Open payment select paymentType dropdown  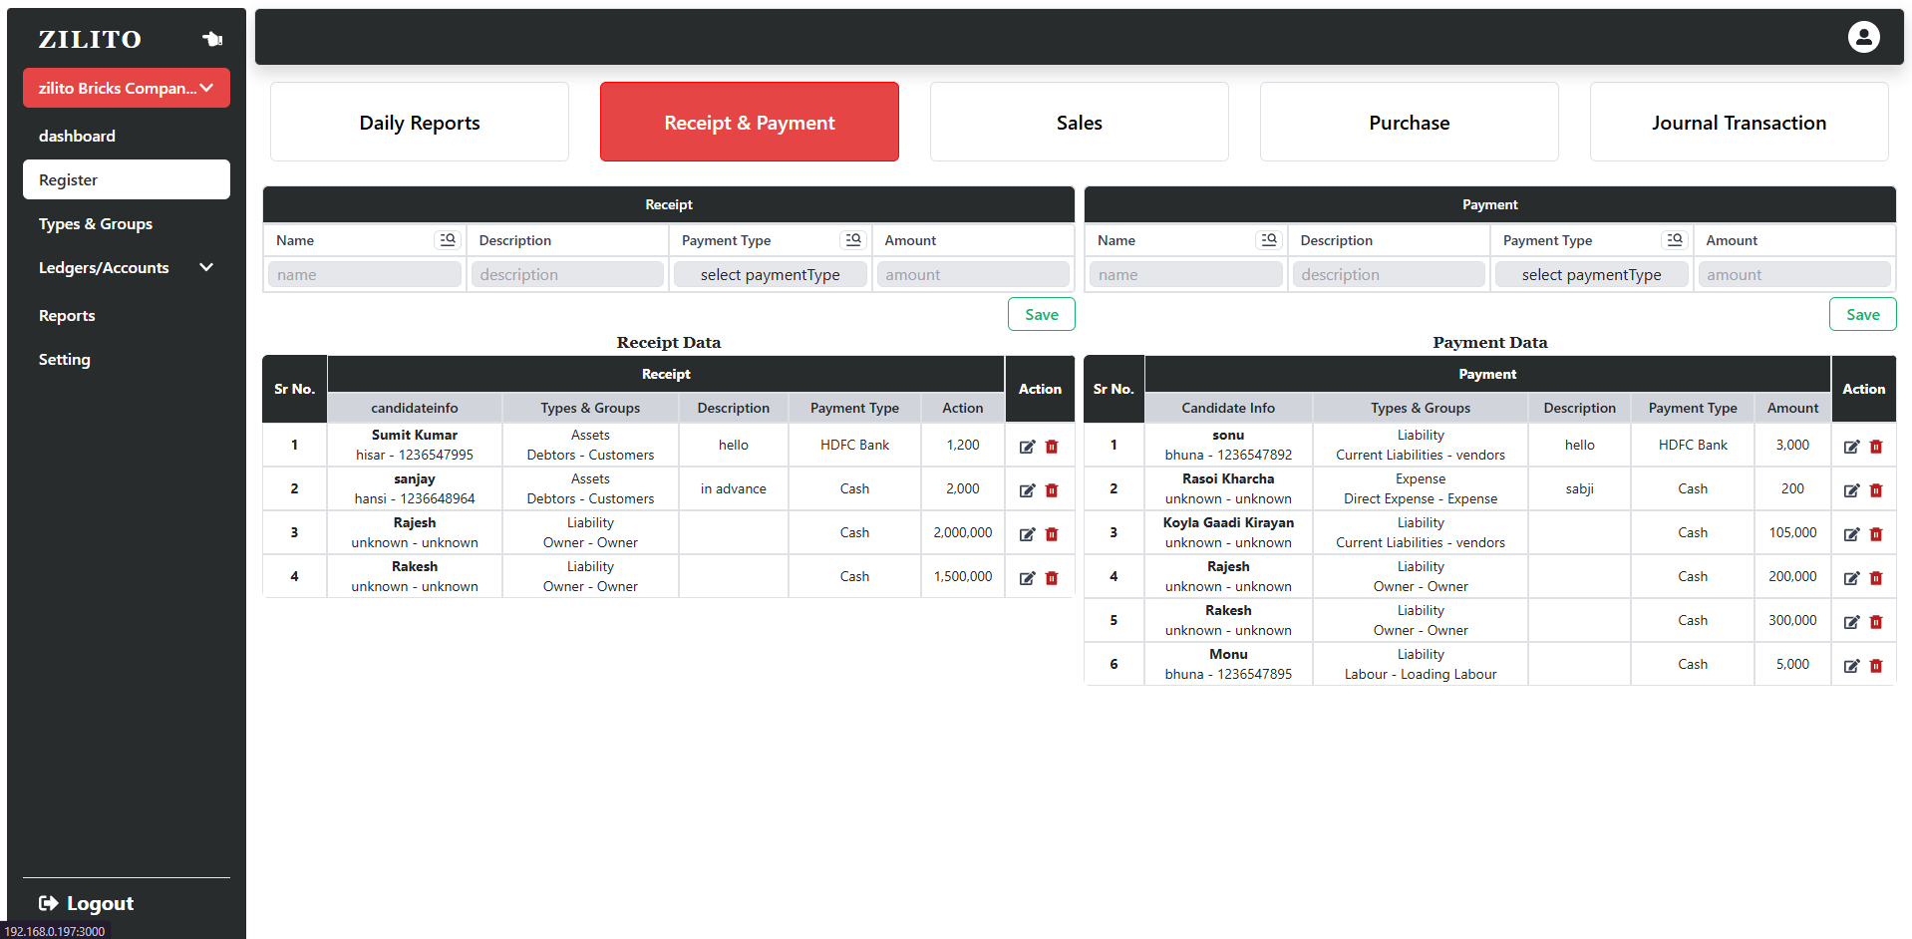pos(1591,275)
